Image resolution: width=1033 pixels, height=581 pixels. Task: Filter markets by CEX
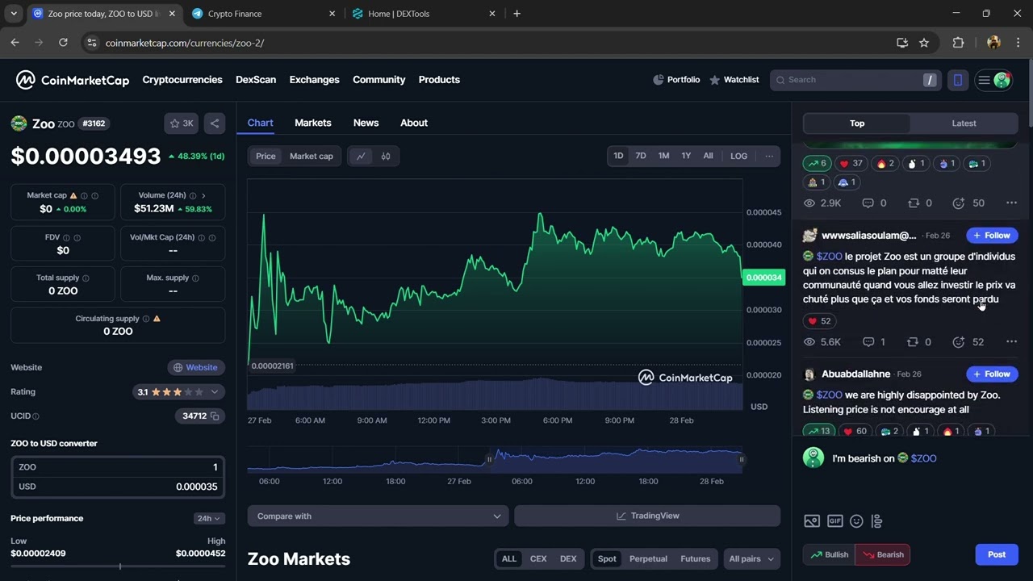tap(538, 558)
